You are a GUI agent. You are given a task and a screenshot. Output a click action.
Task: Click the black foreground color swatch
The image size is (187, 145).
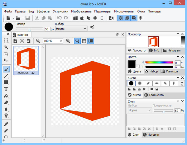coord(132,64)
